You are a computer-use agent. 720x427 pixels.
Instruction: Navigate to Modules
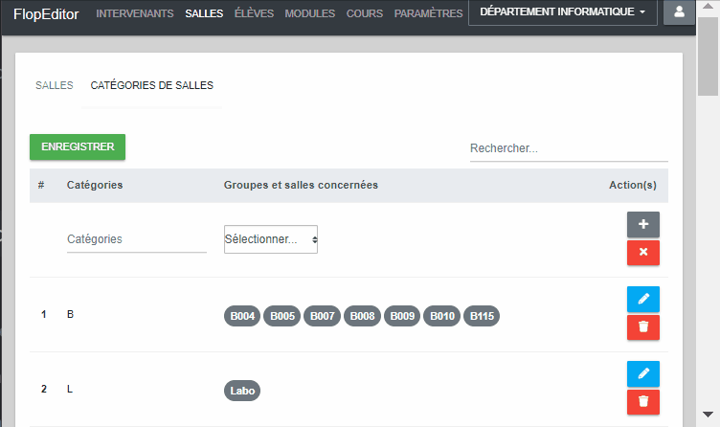tap(309, 13)
